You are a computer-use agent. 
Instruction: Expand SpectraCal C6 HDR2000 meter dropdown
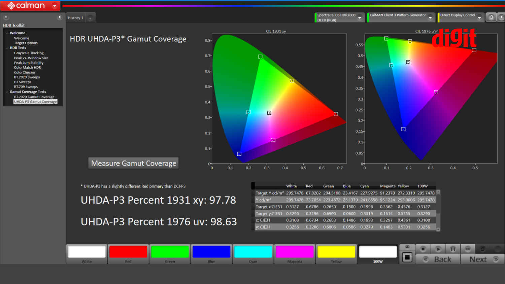360,18
